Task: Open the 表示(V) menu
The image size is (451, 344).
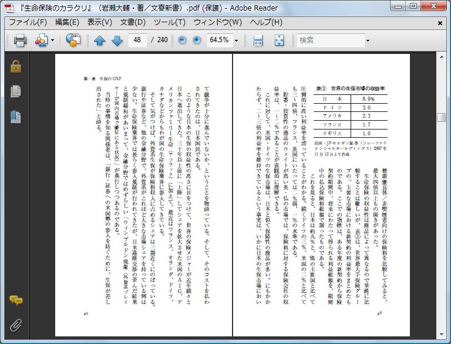Action: pyautogui.click(x=99, y=22)
